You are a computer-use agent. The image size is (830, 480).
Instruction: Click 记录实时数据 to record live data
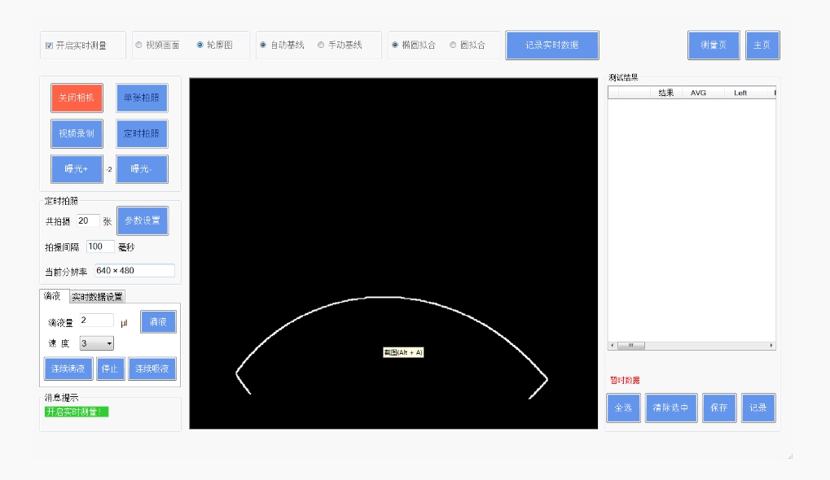click(x=551, y=46)
